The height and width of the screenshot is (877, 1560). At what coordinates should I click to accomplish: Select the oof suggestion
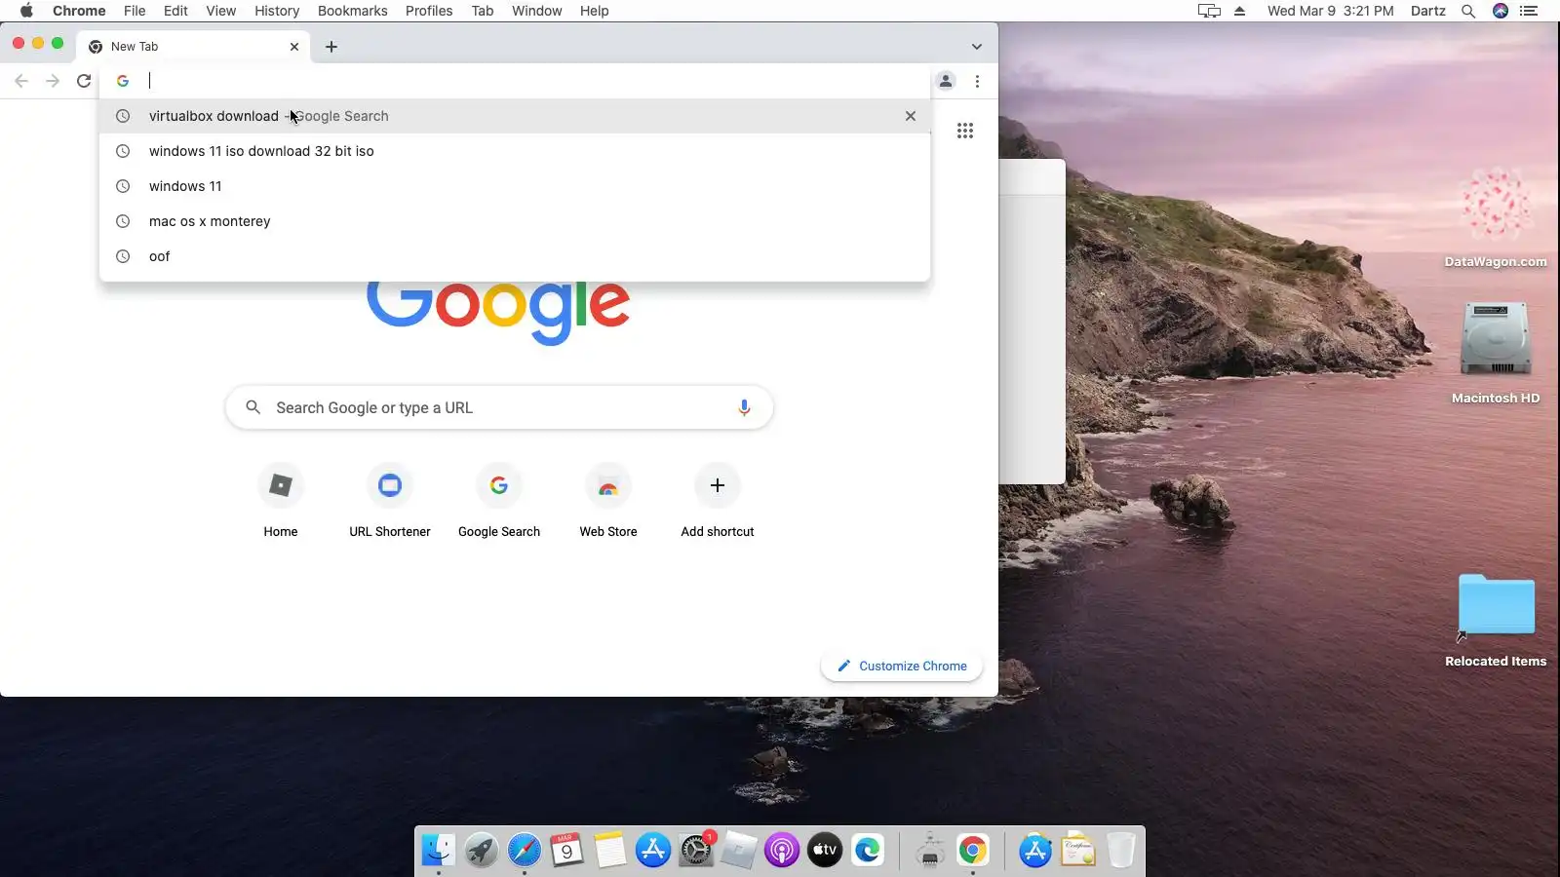tap(515, 256)
